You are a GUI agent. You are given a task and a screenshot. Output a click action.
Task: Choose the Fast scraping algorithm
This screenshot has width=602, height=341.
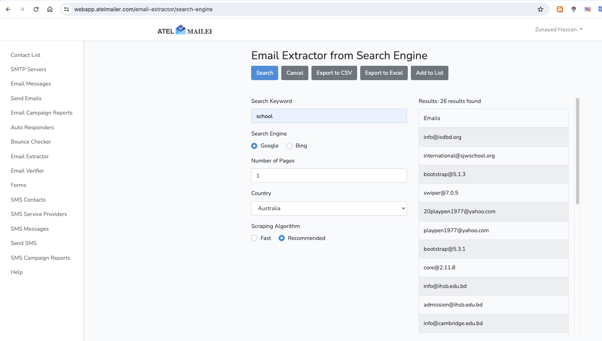(254, 238)
